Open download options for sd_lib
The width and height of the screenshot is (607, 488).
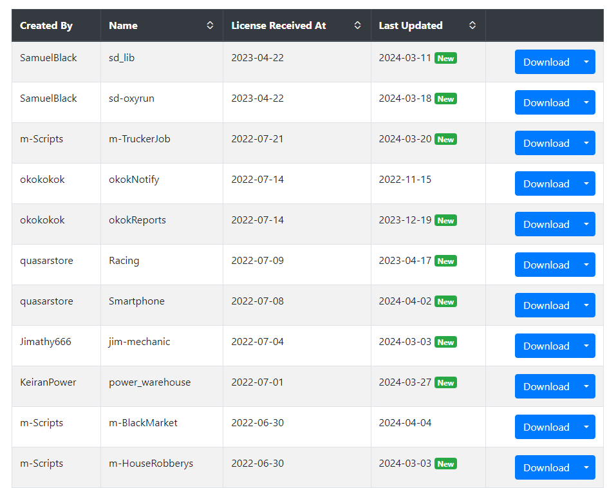[x=586, y=62]
